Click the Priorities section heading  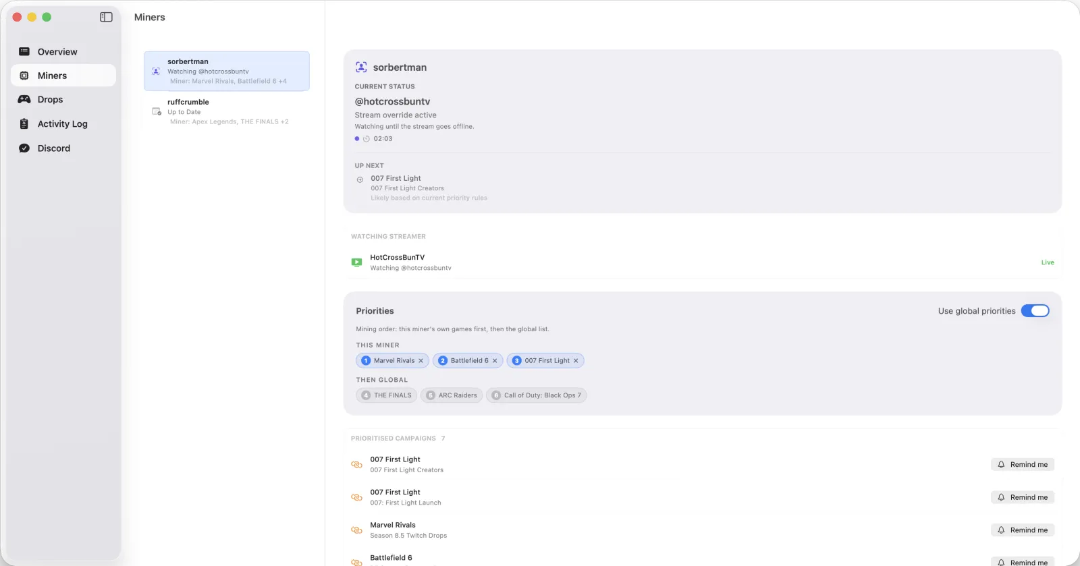pos(375,311)
